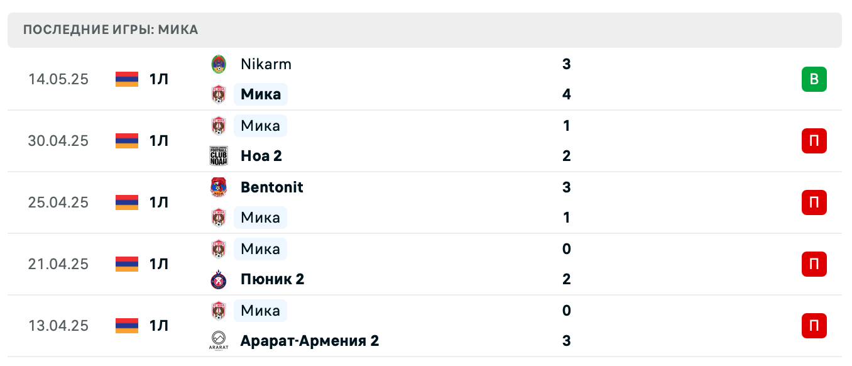
Task: Open the Nikarm team link
Action: [x=266, y=64]
